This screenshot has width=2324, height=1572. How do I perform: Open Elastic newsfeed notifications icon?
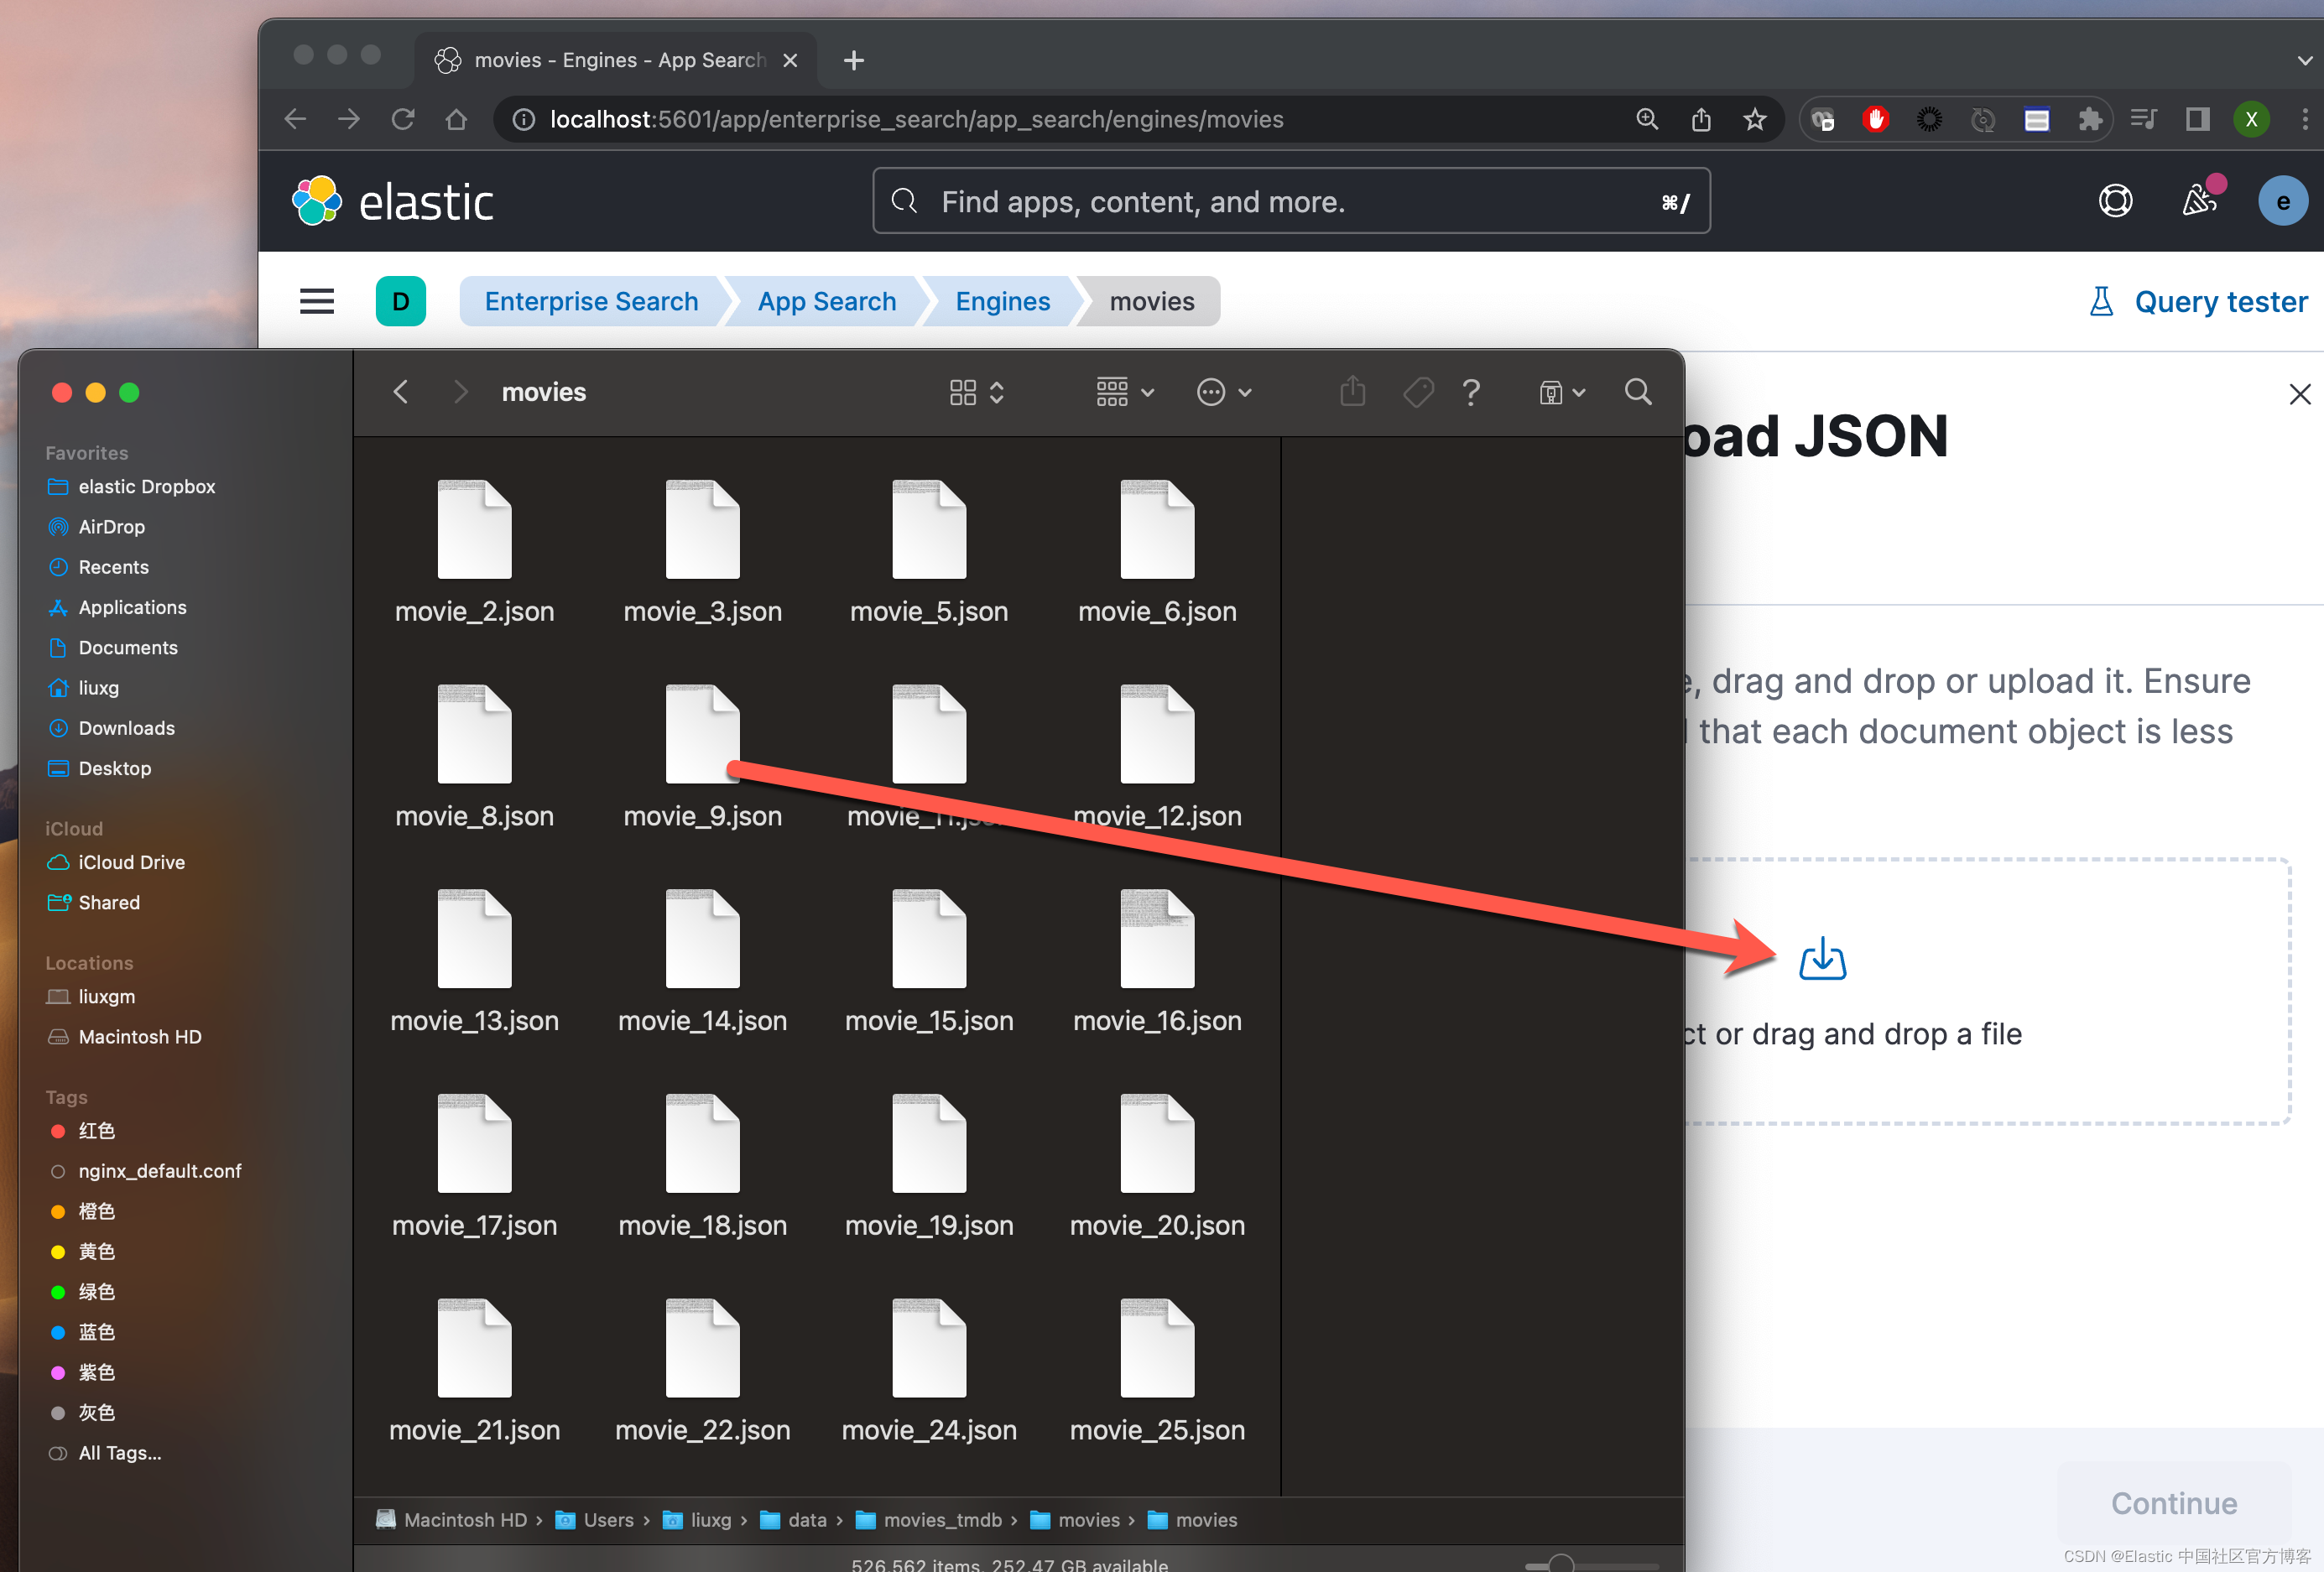2199,199
